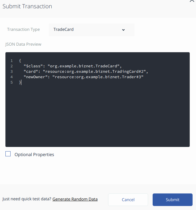Click the JSON Data Preview label
The height and width of the screenshot is (210, 196).
tap(23, 44)
